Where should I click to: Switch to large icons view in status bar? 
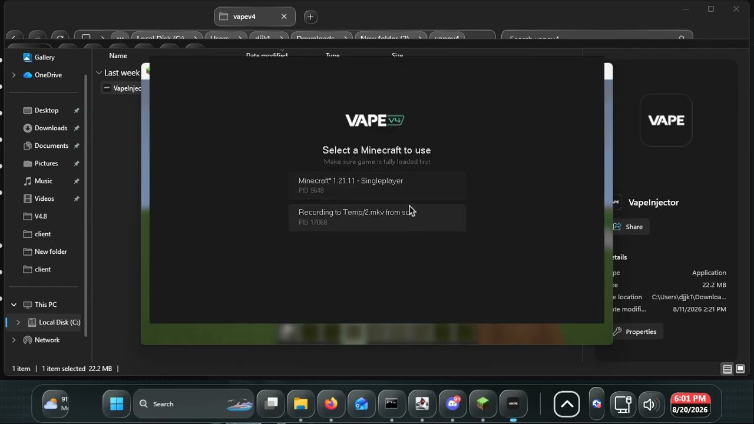coord(740,369)
